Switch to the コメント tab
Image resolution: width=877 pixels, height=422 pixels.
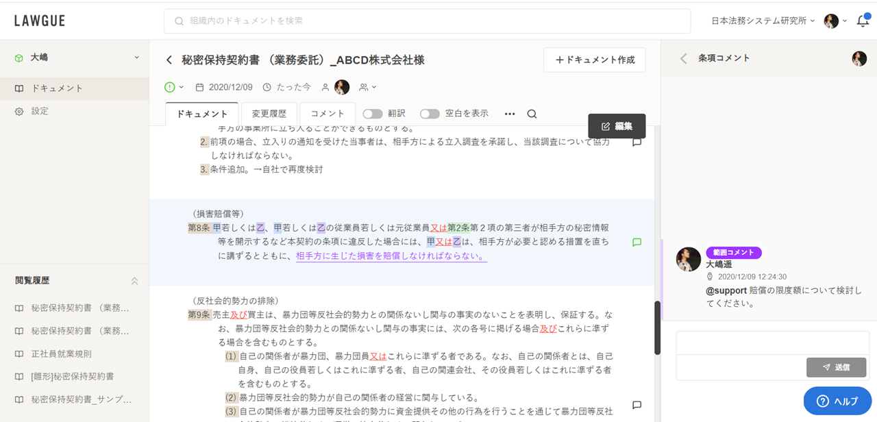(328, 114)
